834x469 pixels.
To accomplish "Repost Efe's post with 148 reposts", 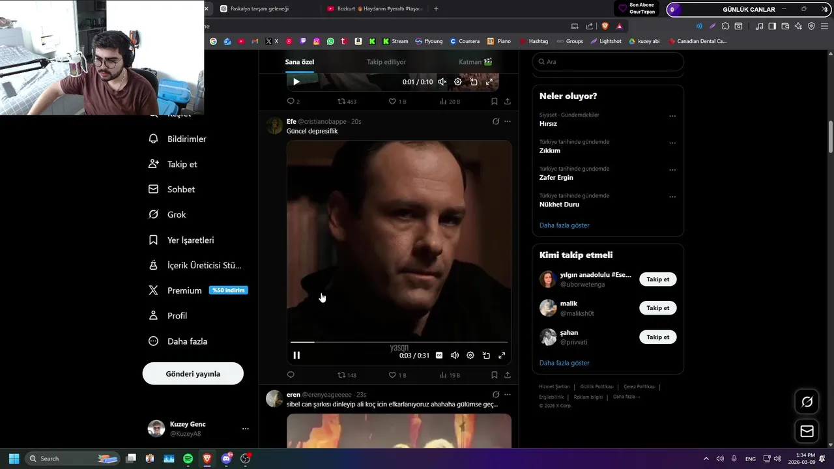I will 347,375.
